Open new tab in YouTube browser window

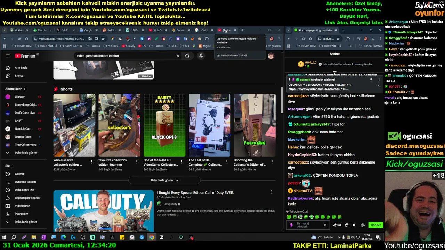click(242, 30)
